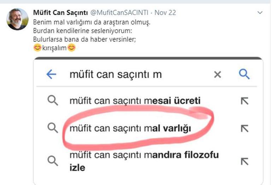
Task: Expand the tweet options chevron menu
Action: click(260, 13)
